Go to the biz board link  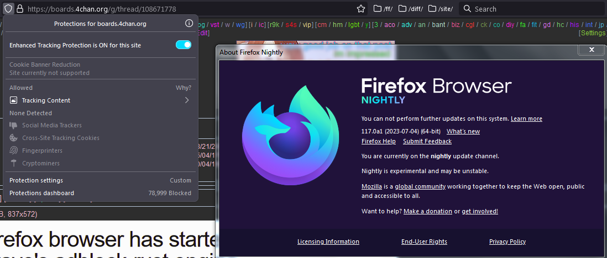[x=456, y=25]
